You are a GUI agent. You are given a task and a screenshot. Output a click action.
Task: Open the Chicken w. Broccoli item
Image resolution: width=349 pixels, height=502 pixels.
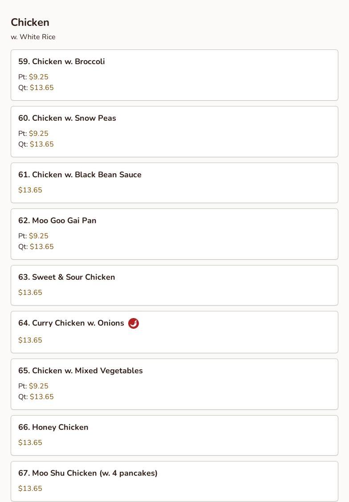click(61, 61)
